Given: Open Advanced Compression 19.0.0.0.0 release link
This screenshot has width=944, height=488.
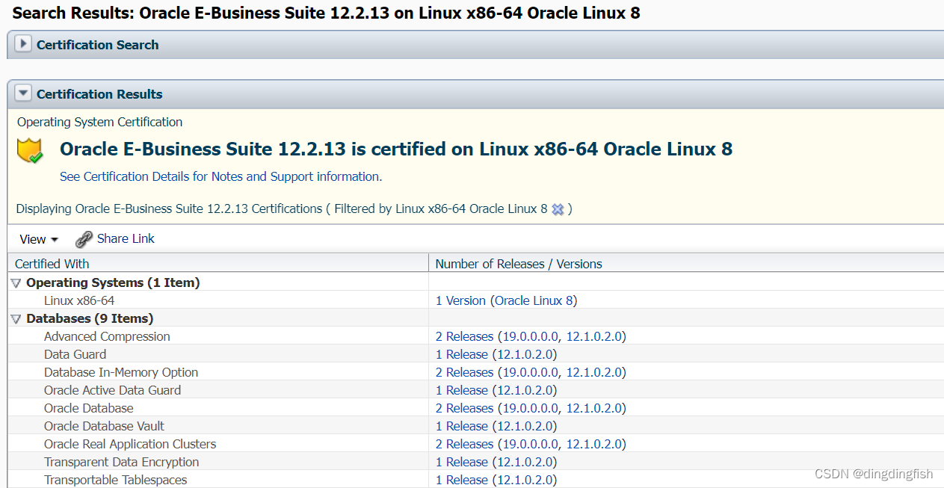Looking at the screenshot, I should [528, 336].
